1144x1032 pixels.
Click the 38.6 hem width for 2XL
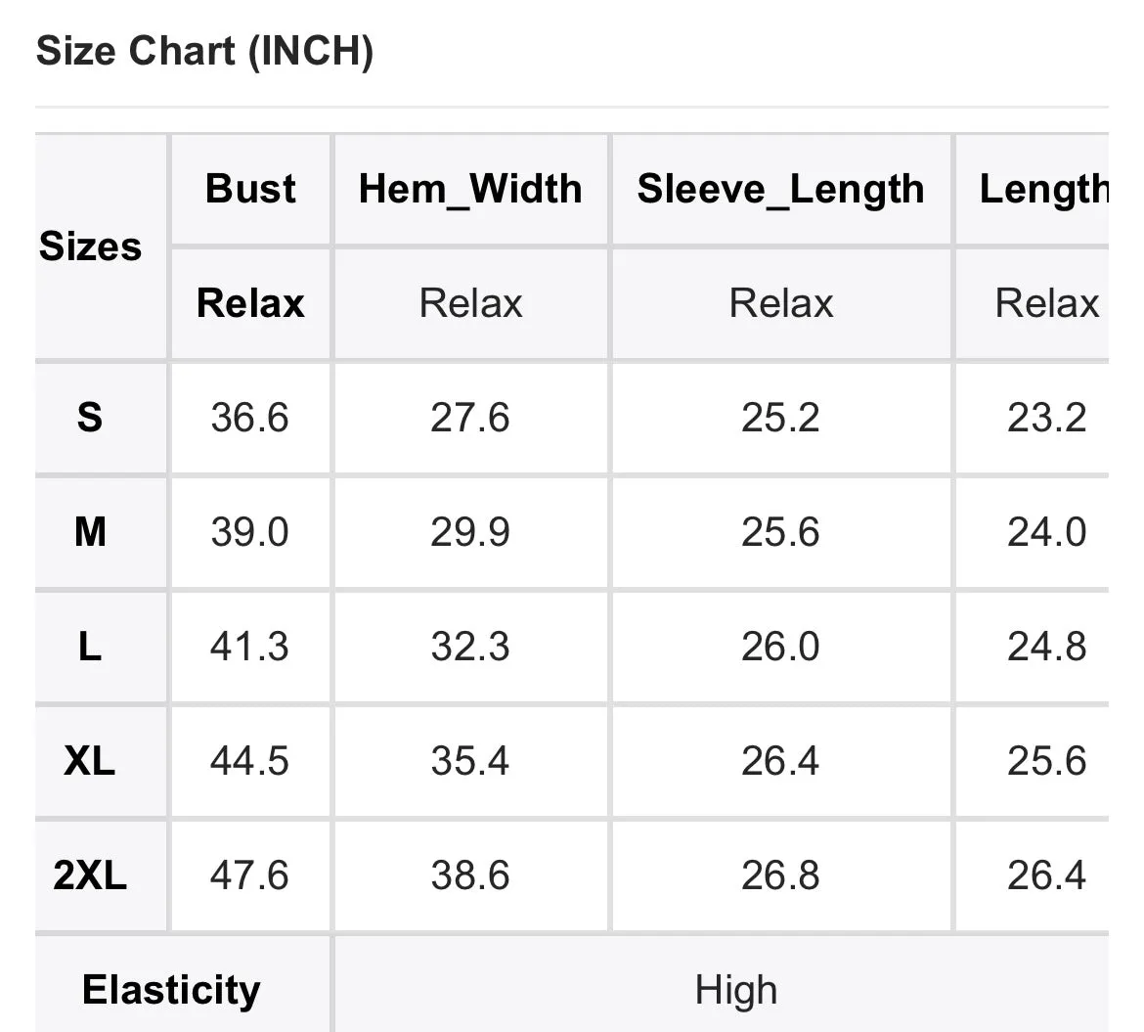470,875
